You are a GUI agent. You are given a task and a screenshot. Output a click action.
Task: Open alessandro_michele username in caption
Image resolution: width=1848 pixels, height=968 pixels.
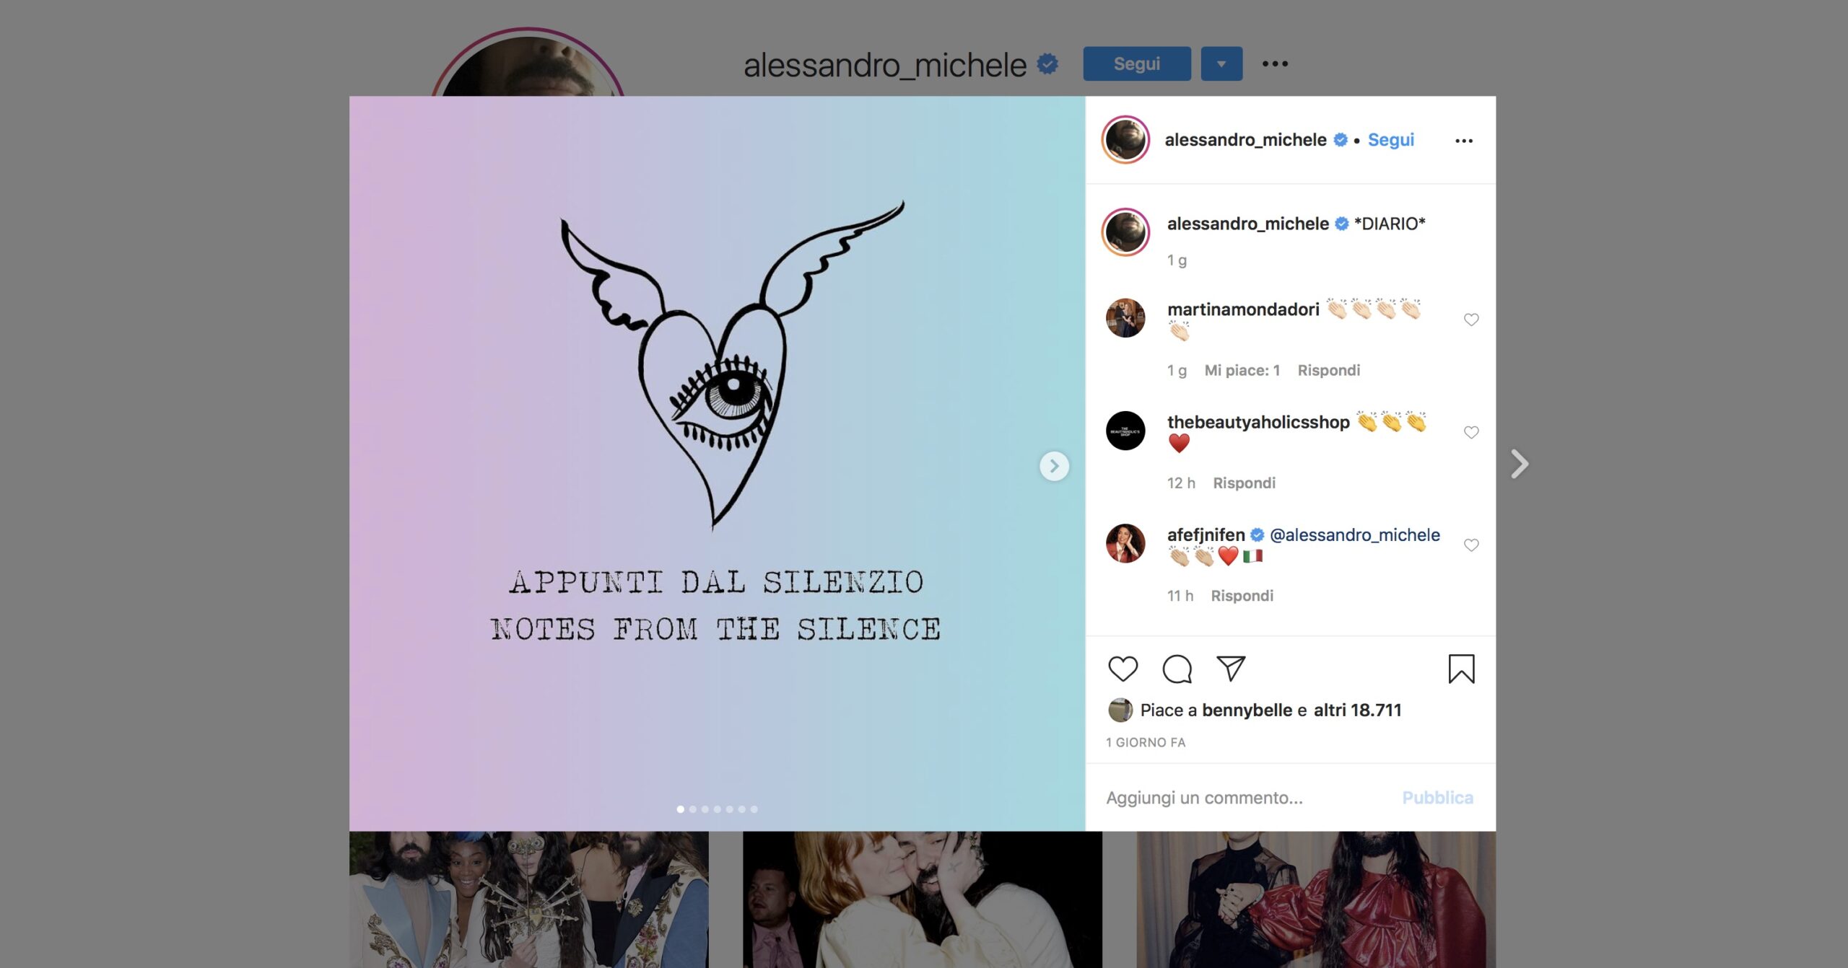[x=1247, y=224]
